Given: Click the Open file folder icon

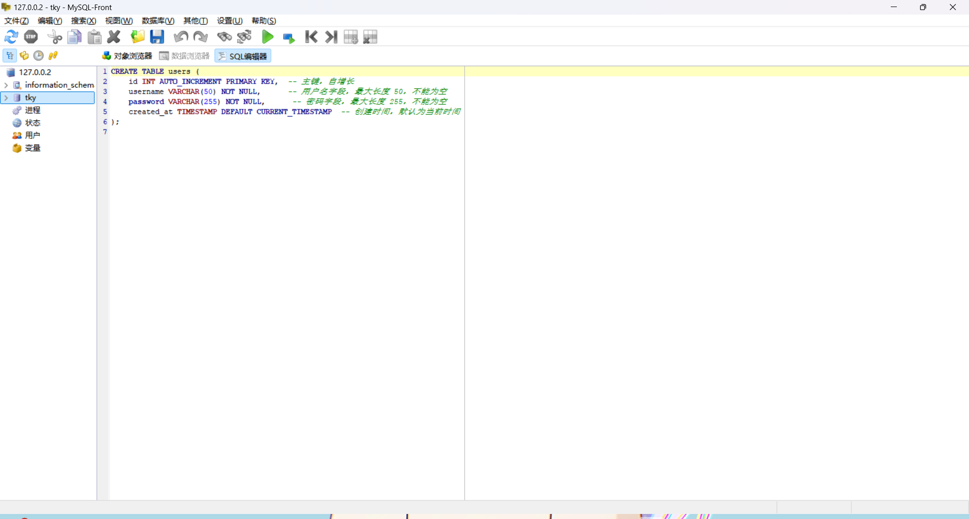Looking at the screenshot, I should 137,37.
